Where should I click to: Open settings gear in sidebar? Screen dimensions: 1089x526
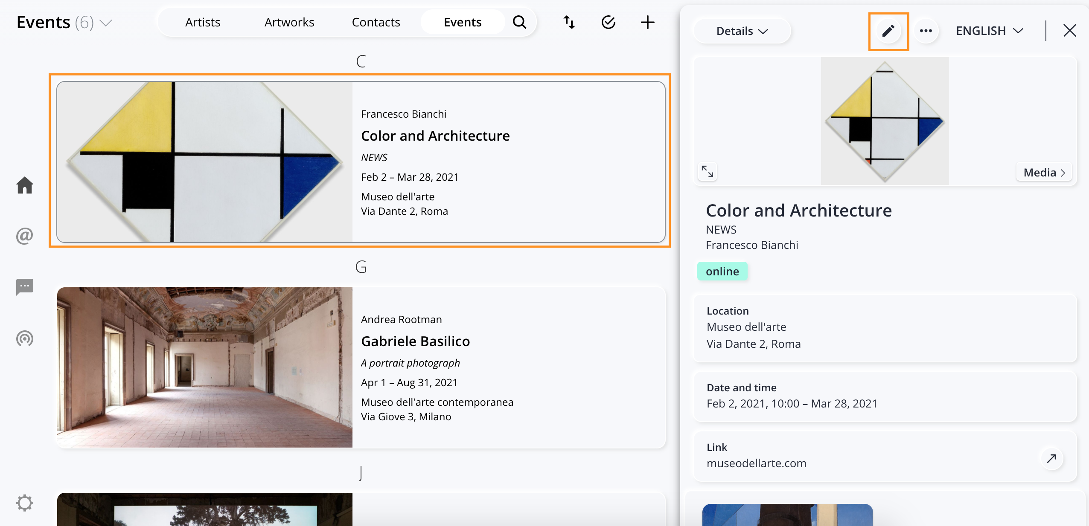[25, 503]
